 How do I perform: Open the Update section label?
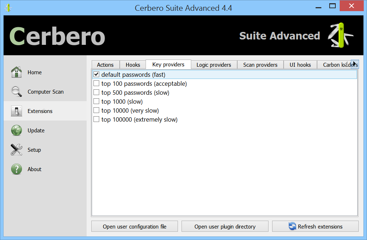coord(36,131)
